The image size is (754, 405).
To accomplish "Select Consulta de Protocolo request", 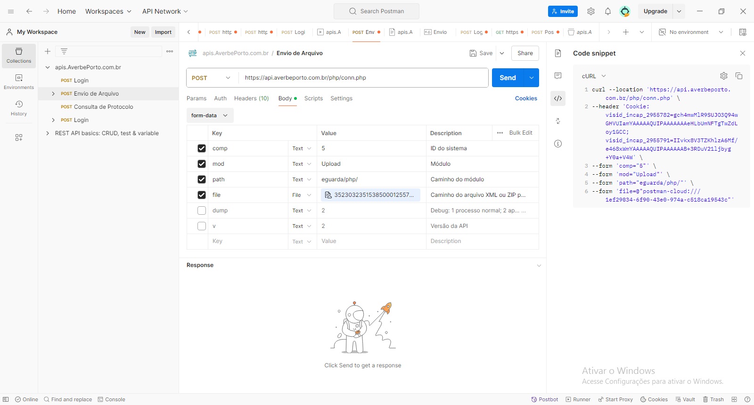I will 103,107.
